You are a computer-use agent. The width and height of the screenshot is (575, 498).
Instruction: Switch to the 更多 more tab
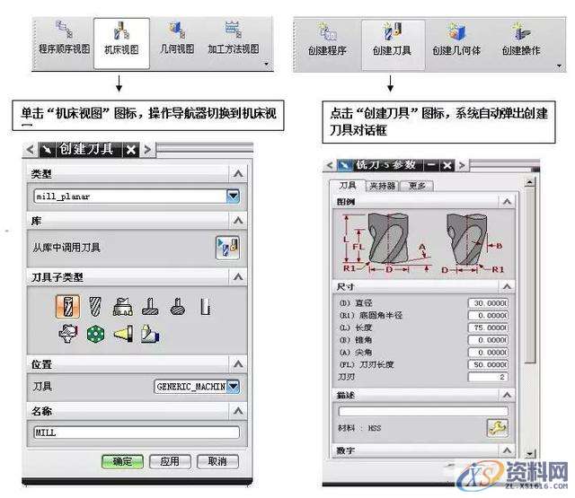417,186
